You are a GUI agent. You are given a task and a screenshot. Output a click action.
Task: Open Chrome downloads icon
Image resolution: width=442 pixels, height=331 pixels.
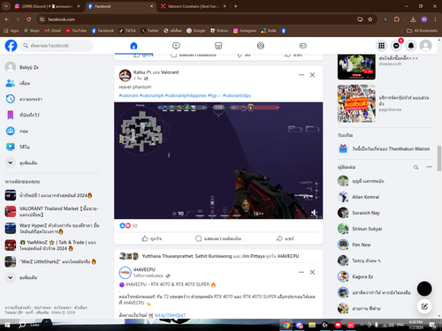[x=413, y=19]
